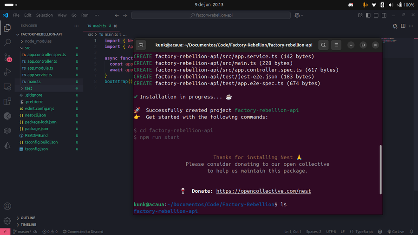
Task: Change indentation Spaces: 2
Action: (x=313, y=232)
